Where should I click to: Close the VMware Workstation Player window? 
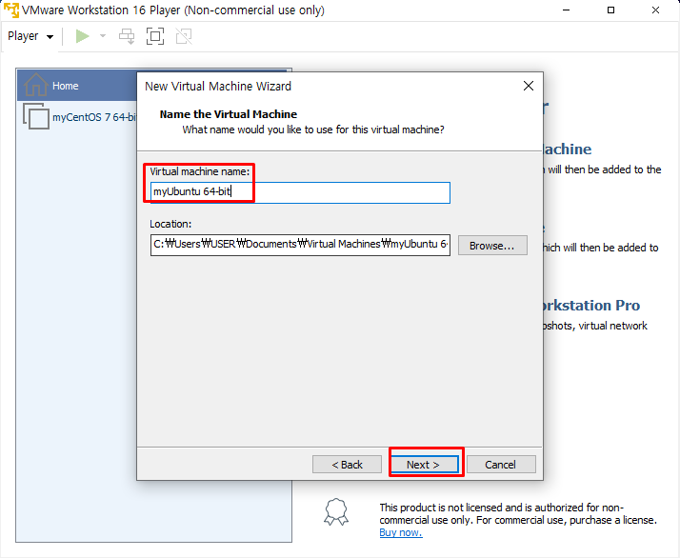(655, 10)
